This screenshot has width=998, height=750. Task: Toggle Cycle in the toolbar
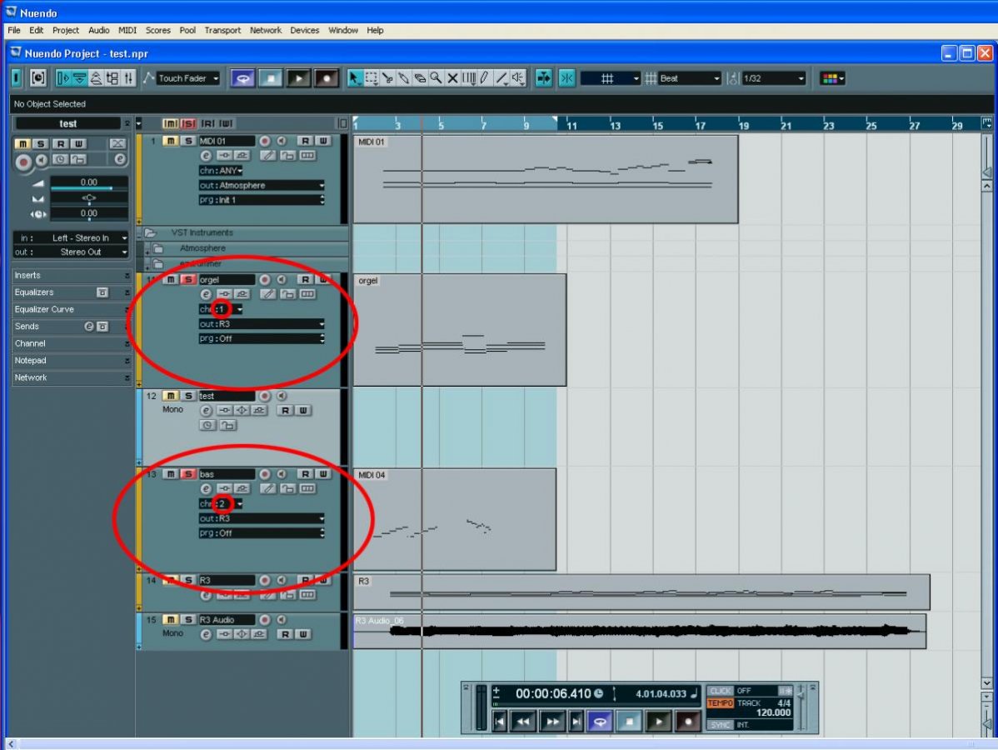click(x=242, y=78)
